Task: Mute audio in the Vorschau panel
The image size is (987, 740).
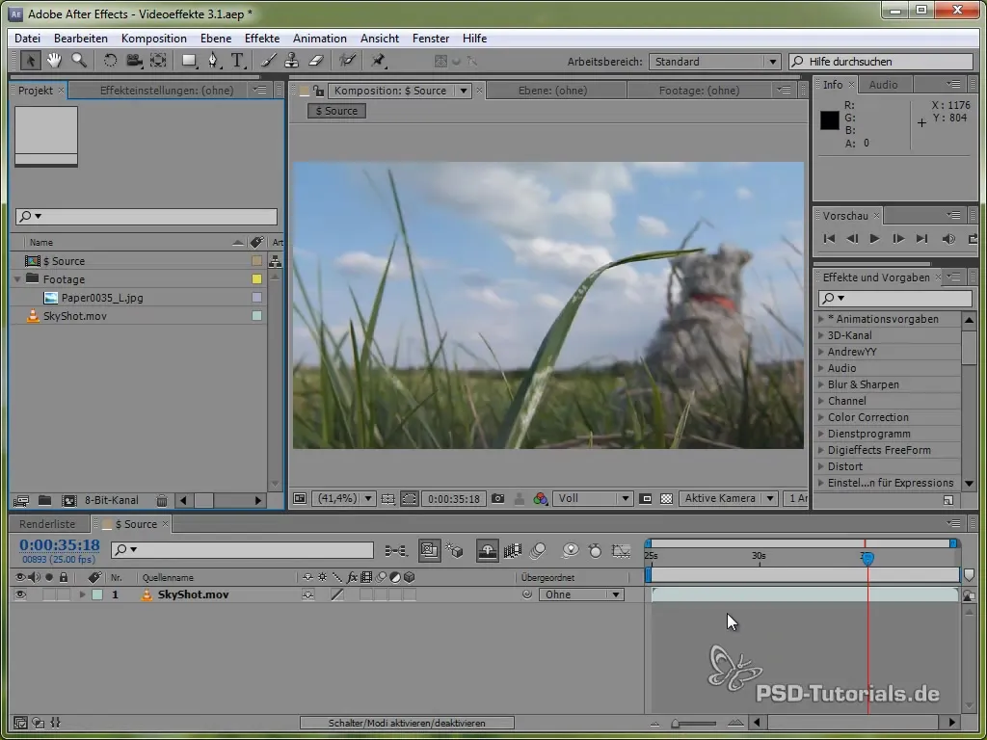Action: (948, 239)
